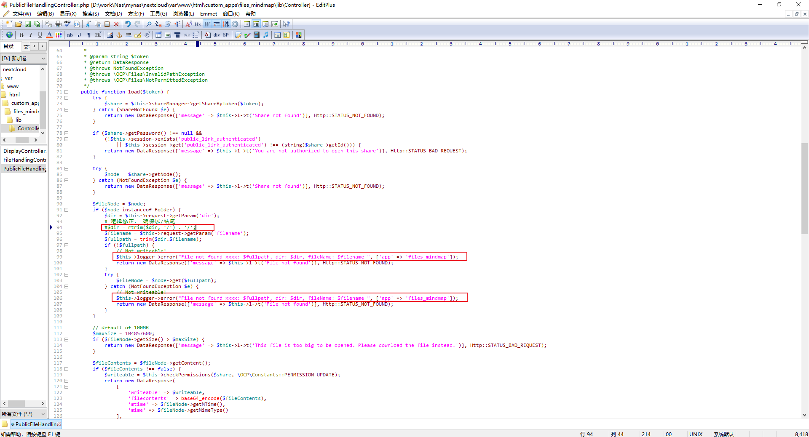Select the PublicFileHandlin document tab at bottom
809x437 pixels.
[x=36, y=424]
